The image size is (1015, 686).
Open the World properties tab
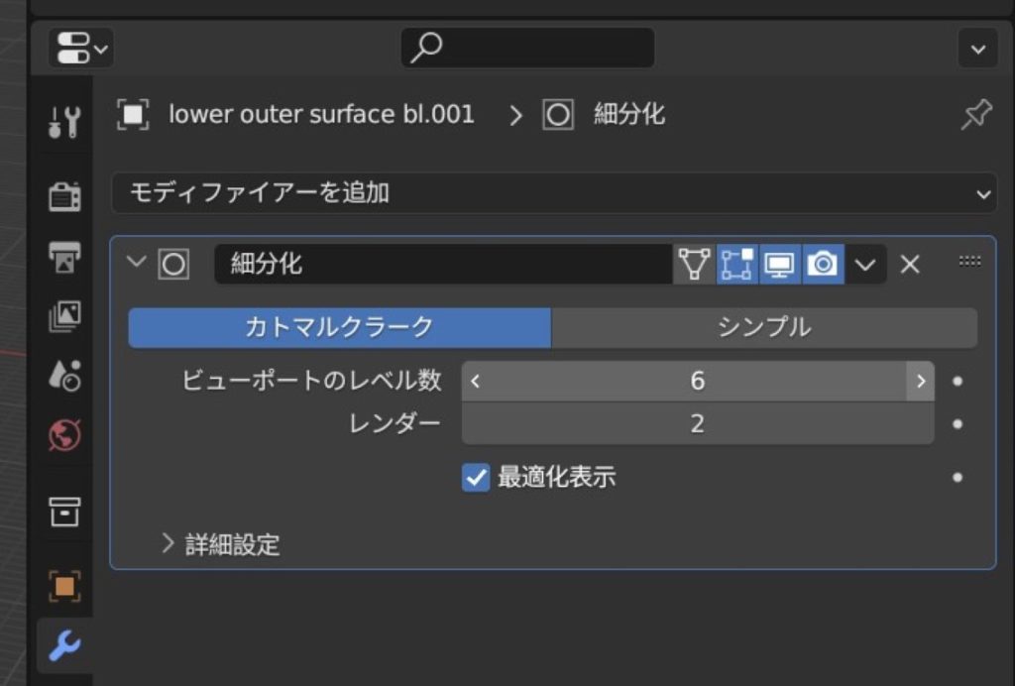pos(64,435)
